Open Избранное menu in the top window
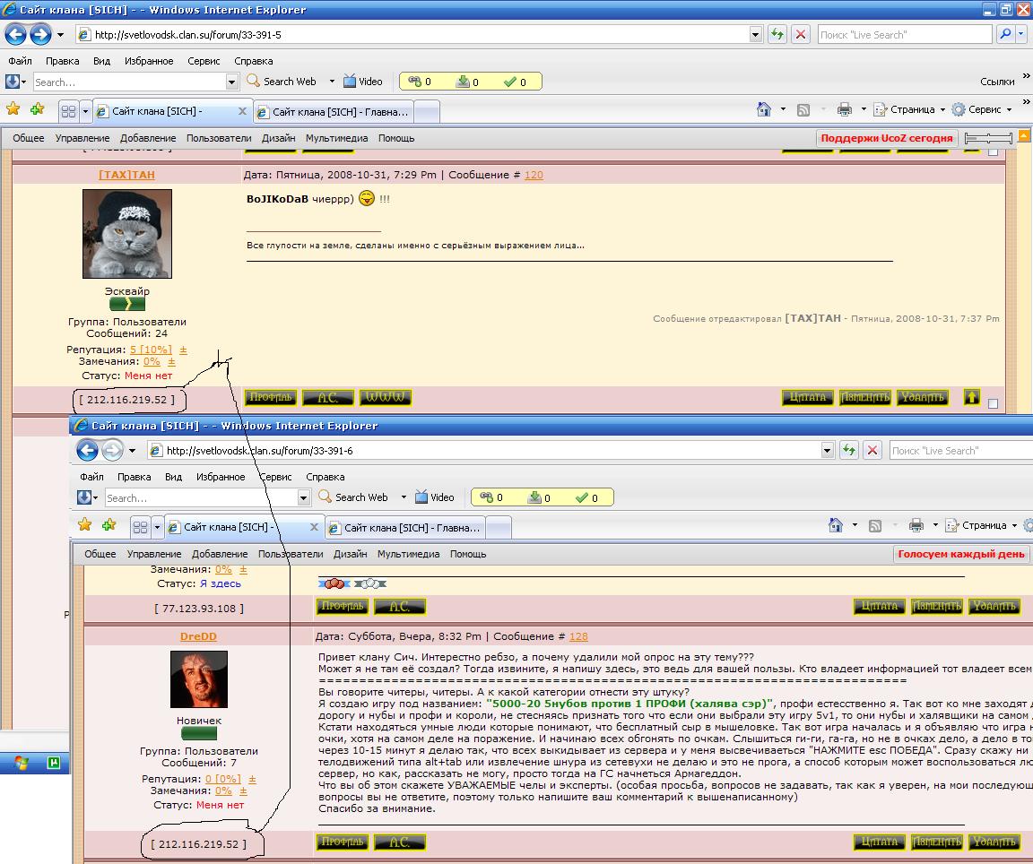Image resolution: width=1033 pixels, height=864 pixels. [150, 61]
